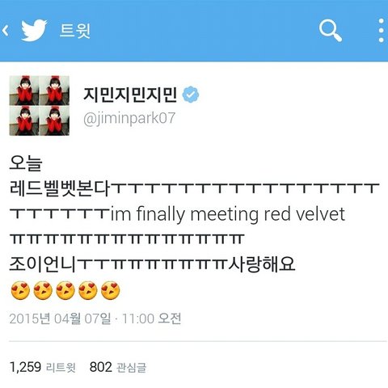
Task: Click the first heart-eyes emoji
Action: point(20,290)
